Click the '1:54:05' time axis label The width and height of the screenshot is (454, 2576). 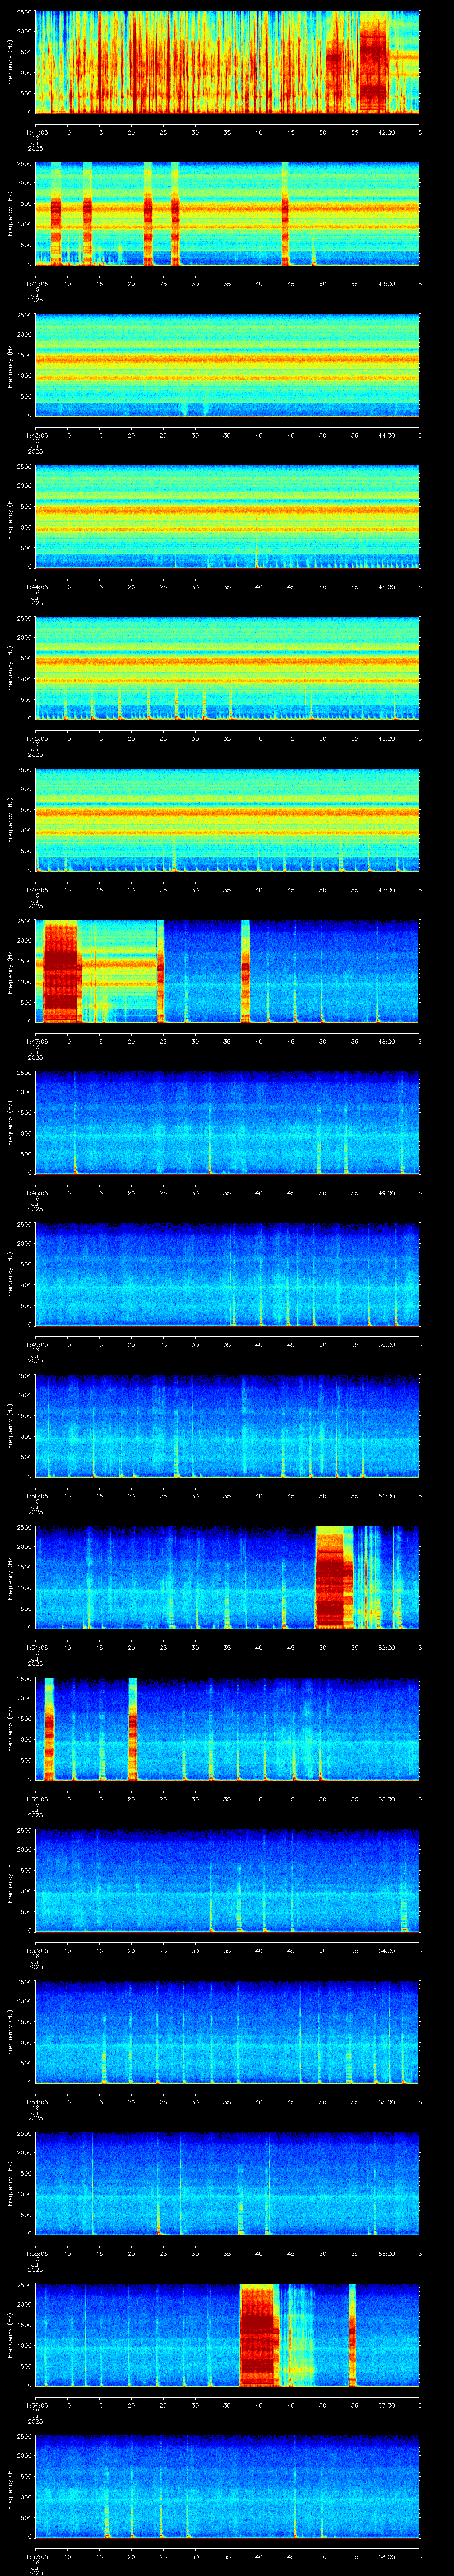pyautogui.click(x=36, y=2102)
